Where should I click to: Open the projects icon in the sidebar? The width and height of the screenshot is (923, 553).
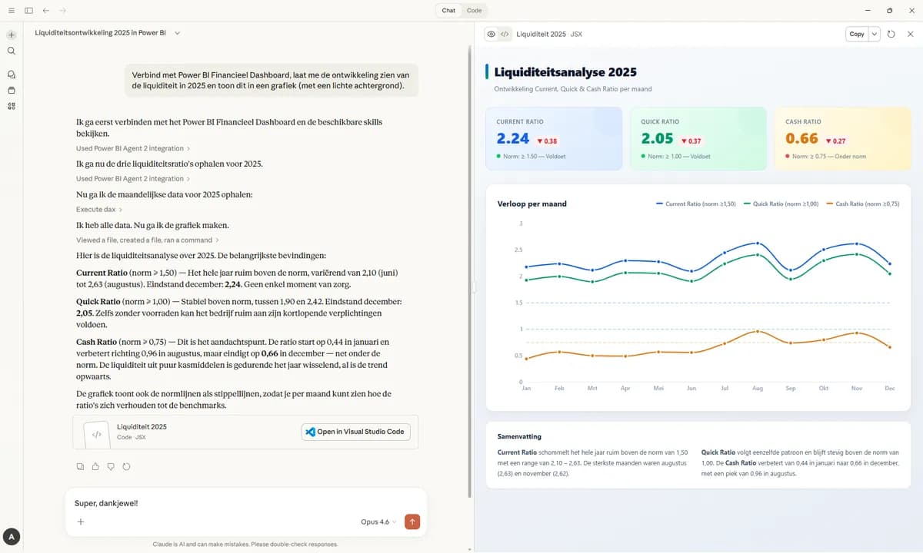11,91
